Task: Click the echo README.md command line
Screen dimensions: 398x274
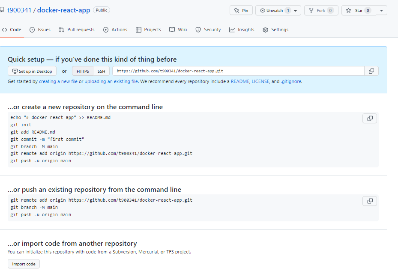Action: (x=60, y=117)
